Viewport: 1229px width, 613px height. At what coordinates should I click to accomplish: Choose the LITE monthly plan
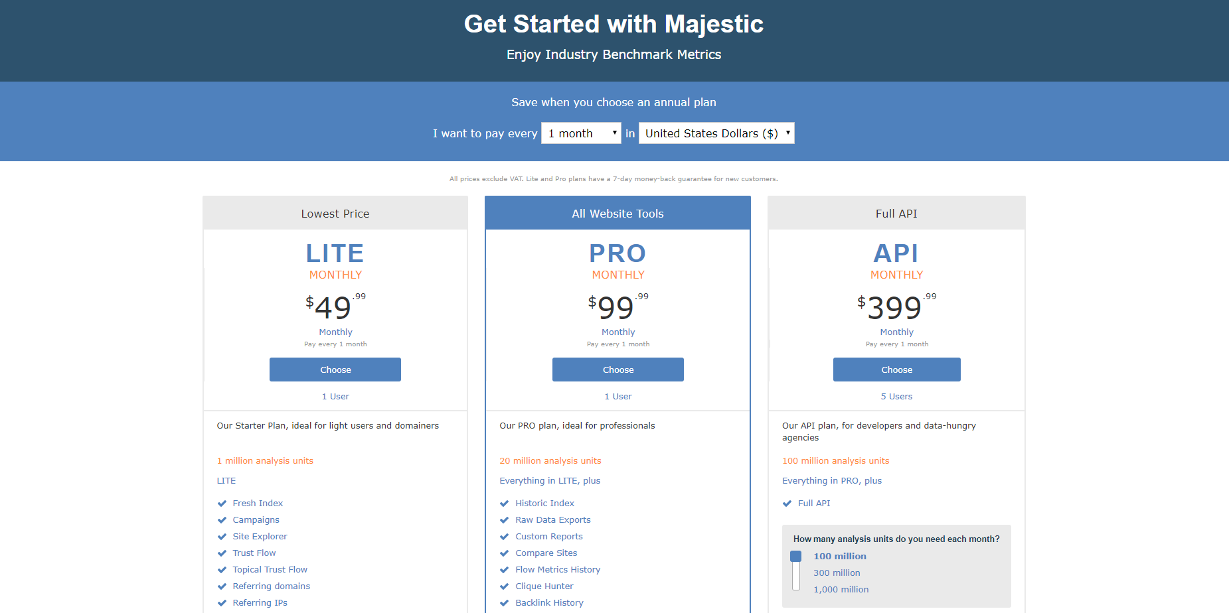click(335, 370)
